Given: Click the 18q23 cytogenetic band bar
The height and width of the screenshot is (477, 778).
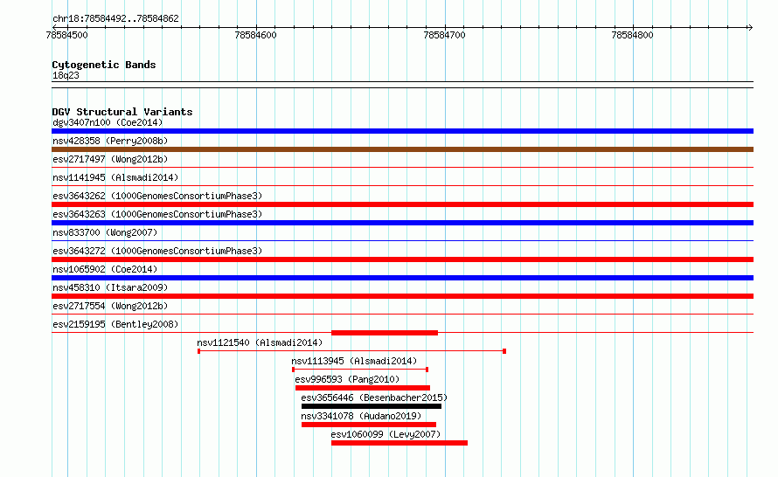Looking at the screenshot, I should (402, 85).
